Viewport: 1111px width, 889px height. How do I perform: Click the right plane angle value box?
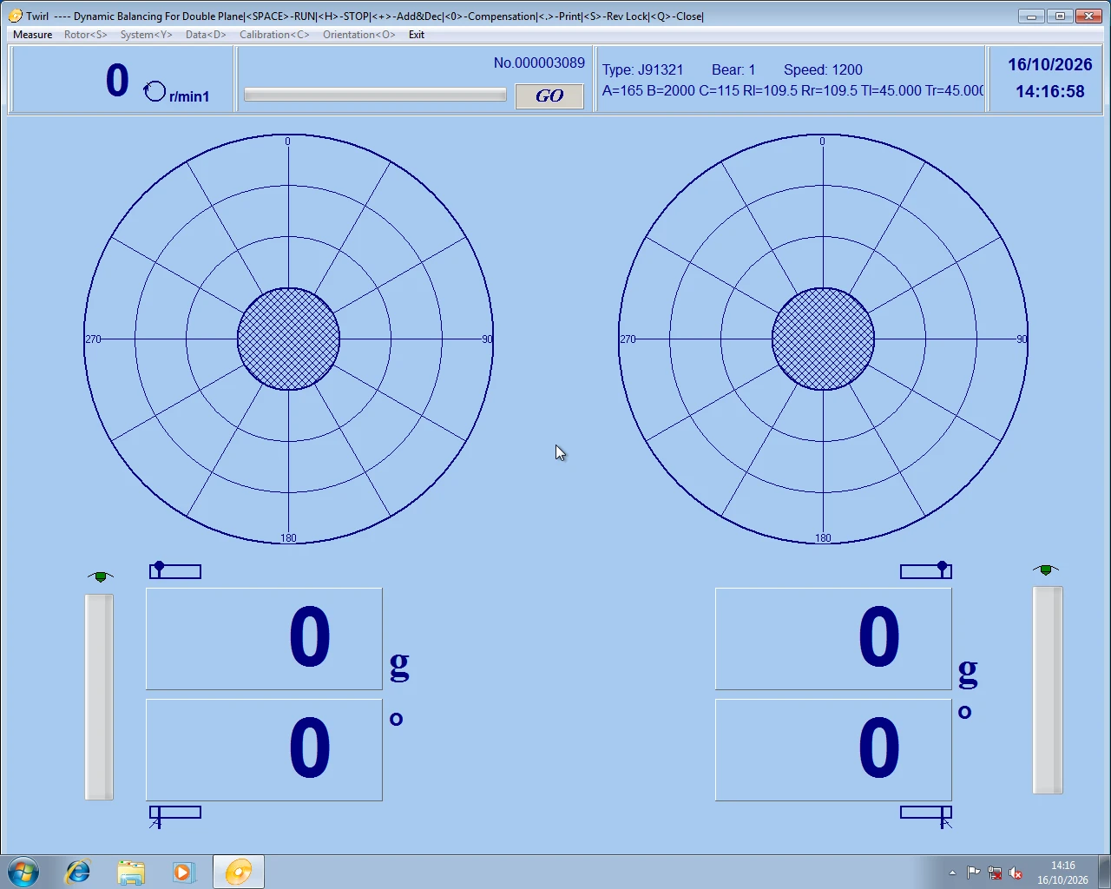point(833,750)
